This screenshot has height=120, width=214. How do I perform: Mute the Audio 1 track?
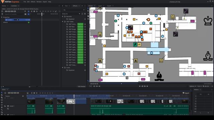(8, 106)
